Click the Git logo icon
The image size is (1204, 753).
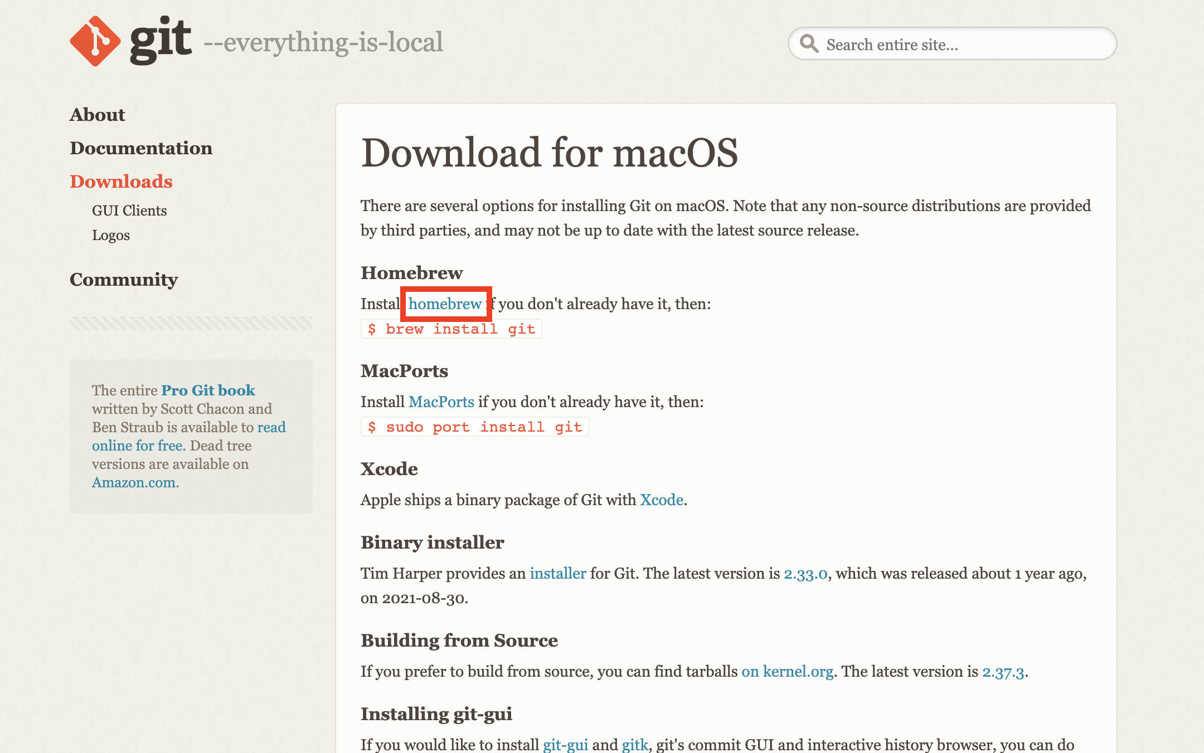[95, 41]
